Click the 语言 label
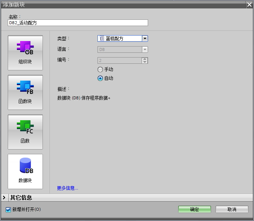This screenshot has width=254, height=221. [63, 49]
